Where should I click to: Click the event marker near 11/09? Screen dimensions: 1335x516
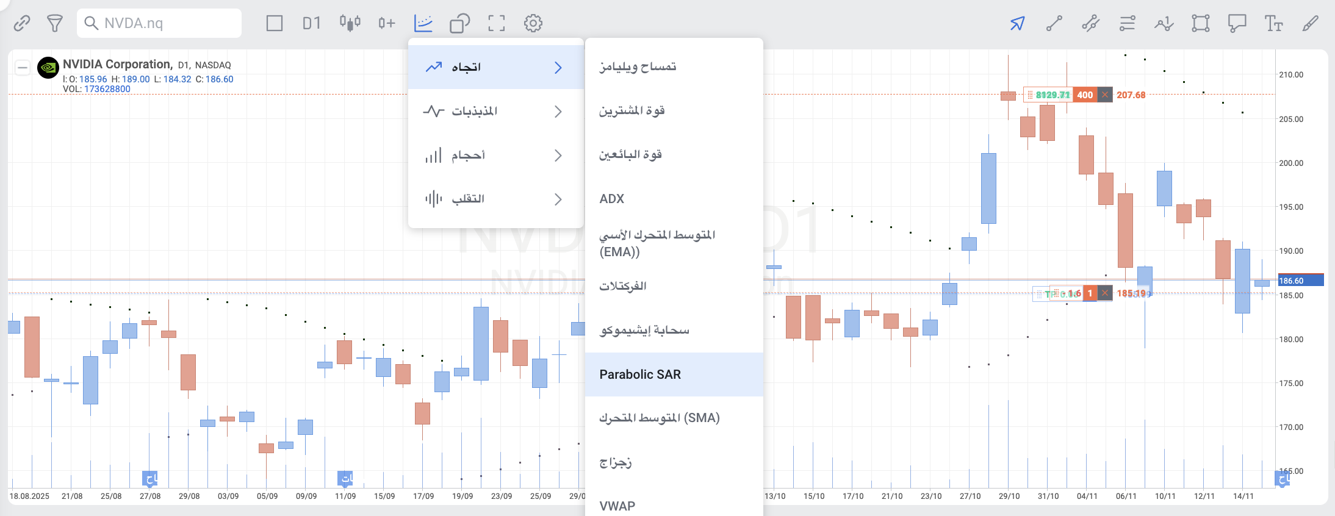point(345,479)
